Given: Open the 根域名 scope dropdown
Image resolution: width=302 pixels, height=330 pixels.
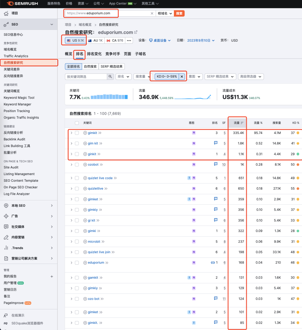Looking at the screenshot, I should [165, 13].
